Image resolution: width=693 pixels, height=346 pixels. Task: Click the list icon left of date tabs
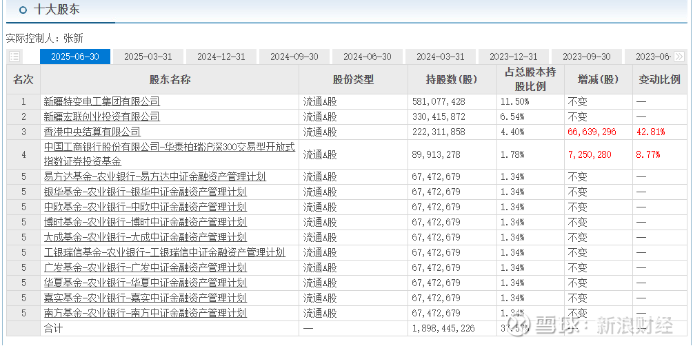pyautogui.click(x=14, y=57)
